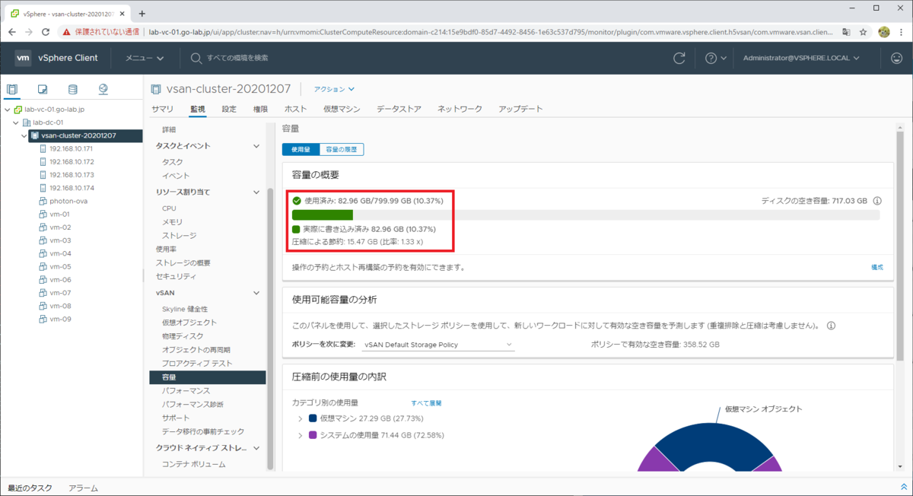Viewport: 913px width, 496px height.
Task: Switch to アップデート tab
Action: (x=520, y=109)
